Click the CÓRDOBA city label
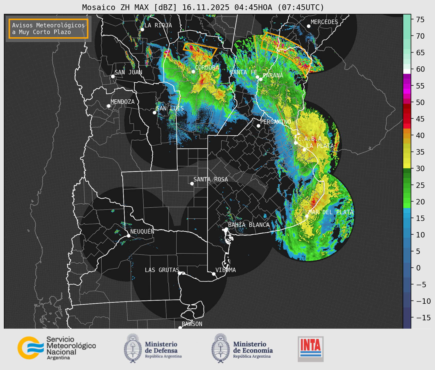The image size is (435, 370). point(207,68)
